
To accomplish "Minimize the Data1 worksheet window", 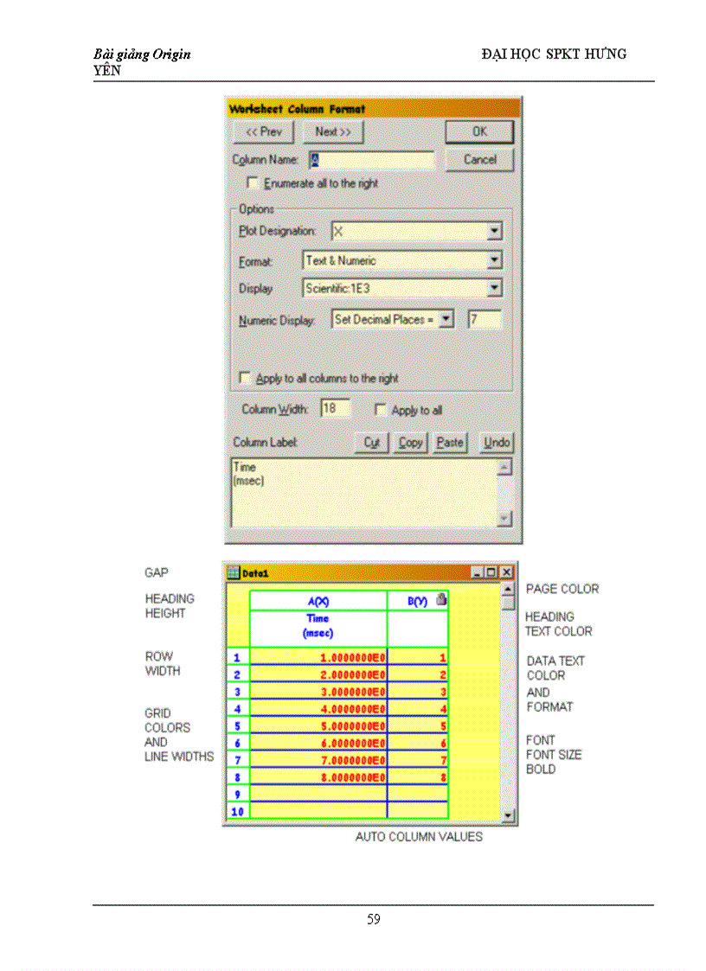I will click(478, 572).
